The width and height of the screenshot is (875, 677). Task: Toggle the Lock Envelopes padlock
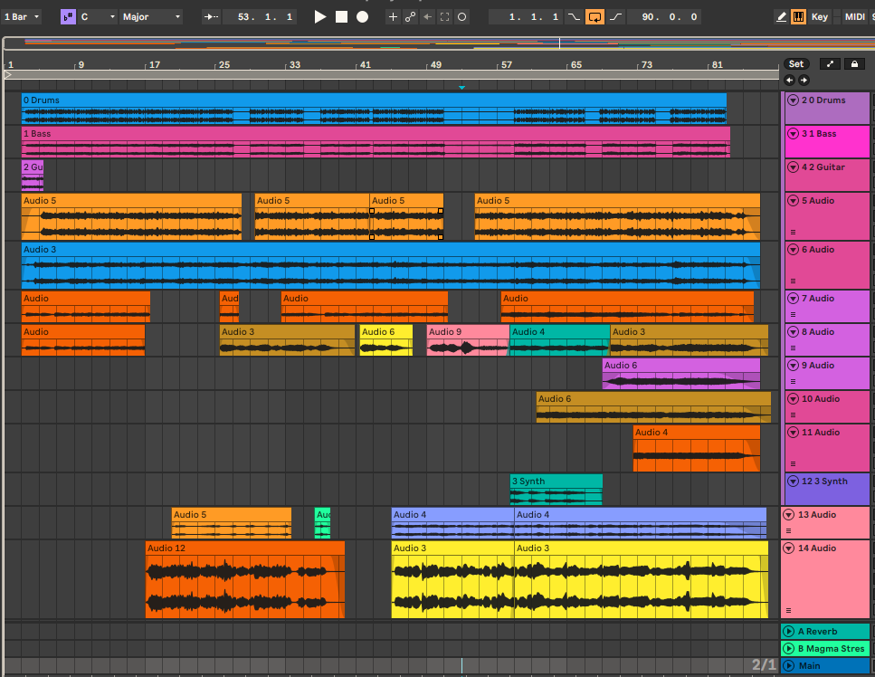pyautogui.click(x=853, y=64)
